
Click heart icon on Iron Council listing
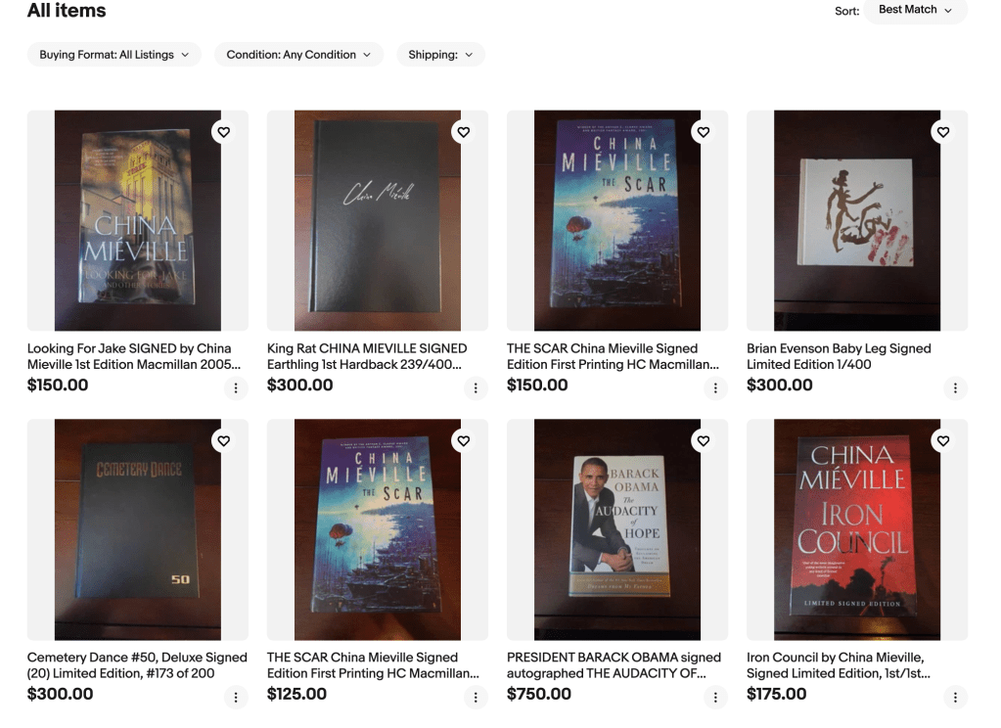pos(943,440)
